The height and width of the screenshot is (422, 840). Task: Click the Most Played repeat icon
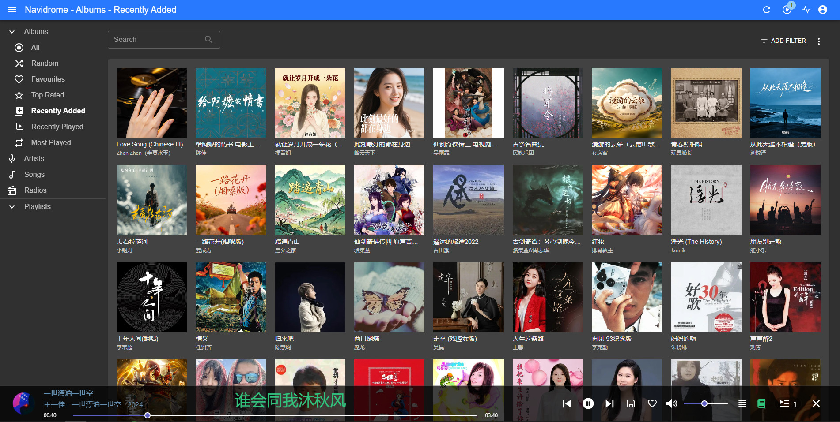(x=19, y=143)
